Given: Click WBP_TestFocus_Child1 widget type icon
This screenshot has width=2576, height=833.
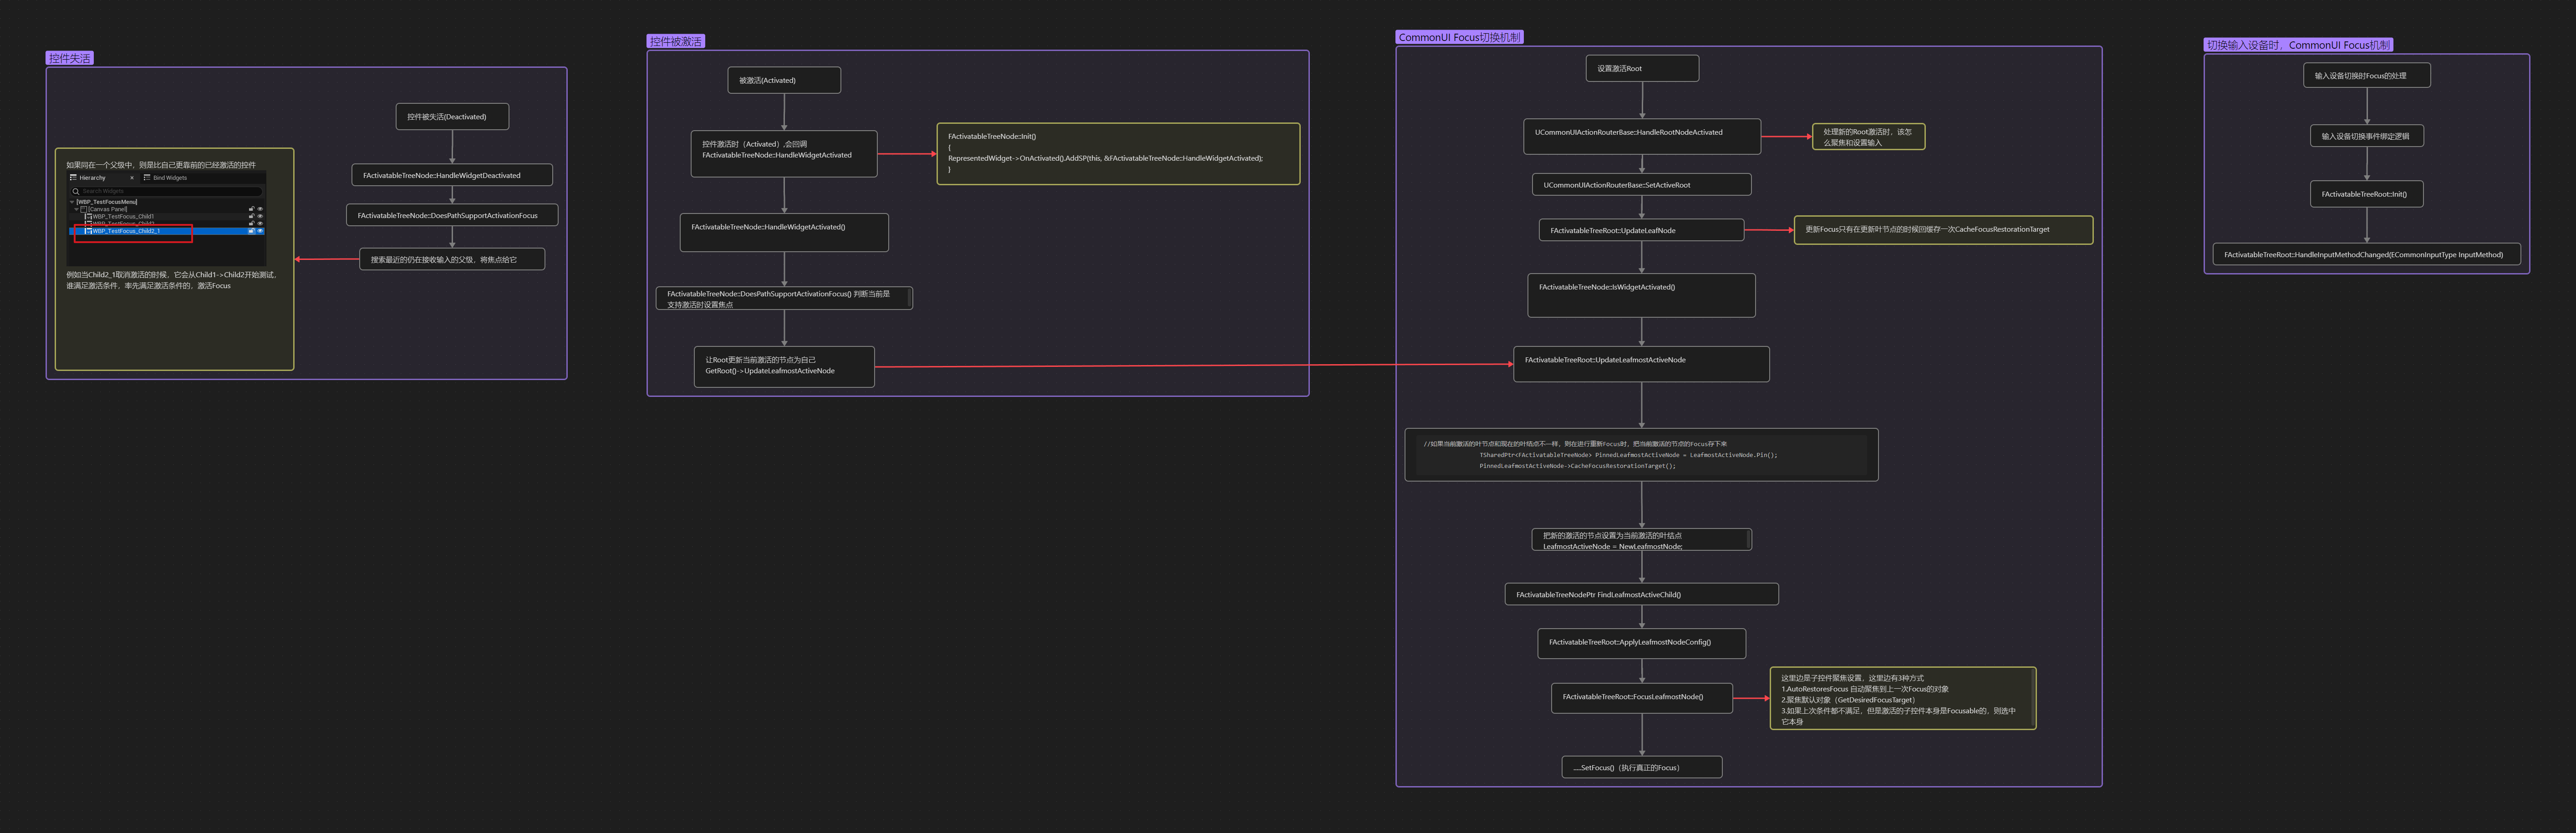Looking at the screenshot, I should click(x=89, y=216).
